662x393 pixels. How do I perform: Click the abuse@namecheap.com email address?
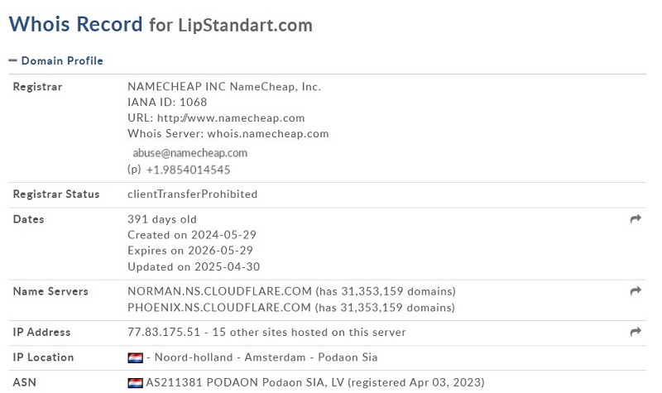click(x=190, y=153)
